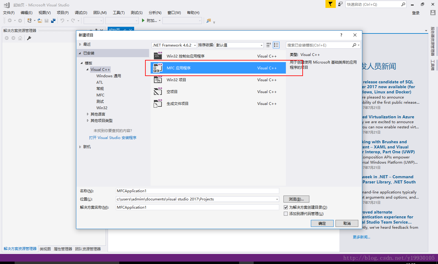Click the Find in Files toolbar icon
438x264 pixels.
[208, 21]
